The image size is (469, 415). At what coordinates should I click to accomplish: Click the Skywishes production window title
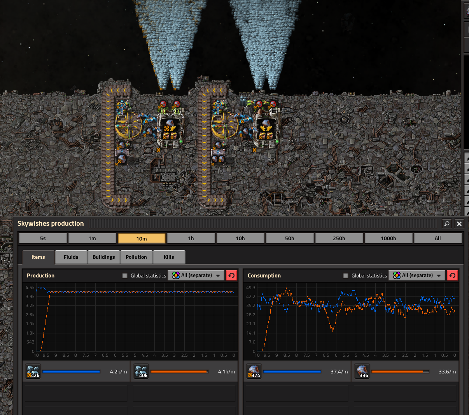coord(51,223)
